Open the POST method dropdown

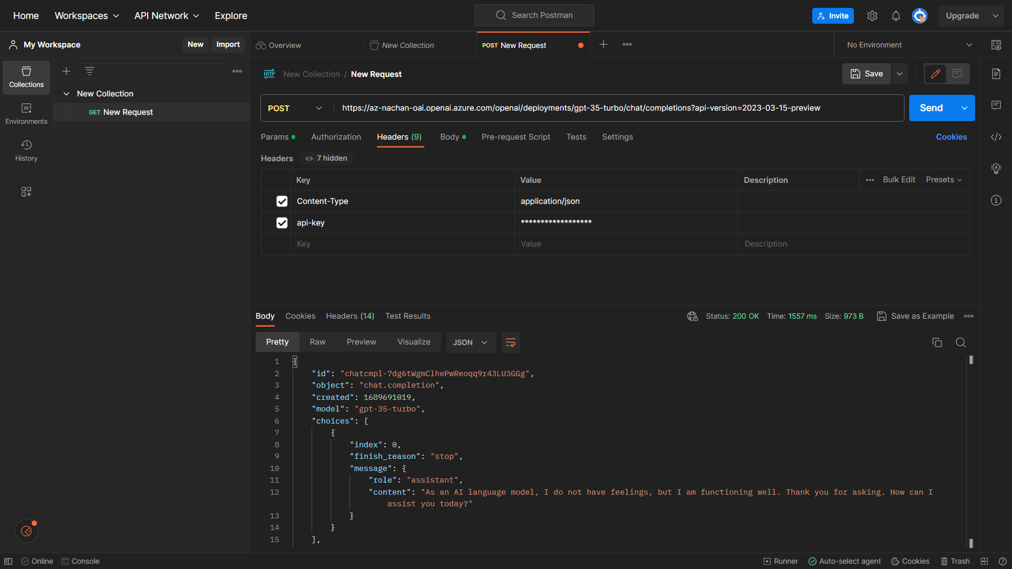[295, 108]
